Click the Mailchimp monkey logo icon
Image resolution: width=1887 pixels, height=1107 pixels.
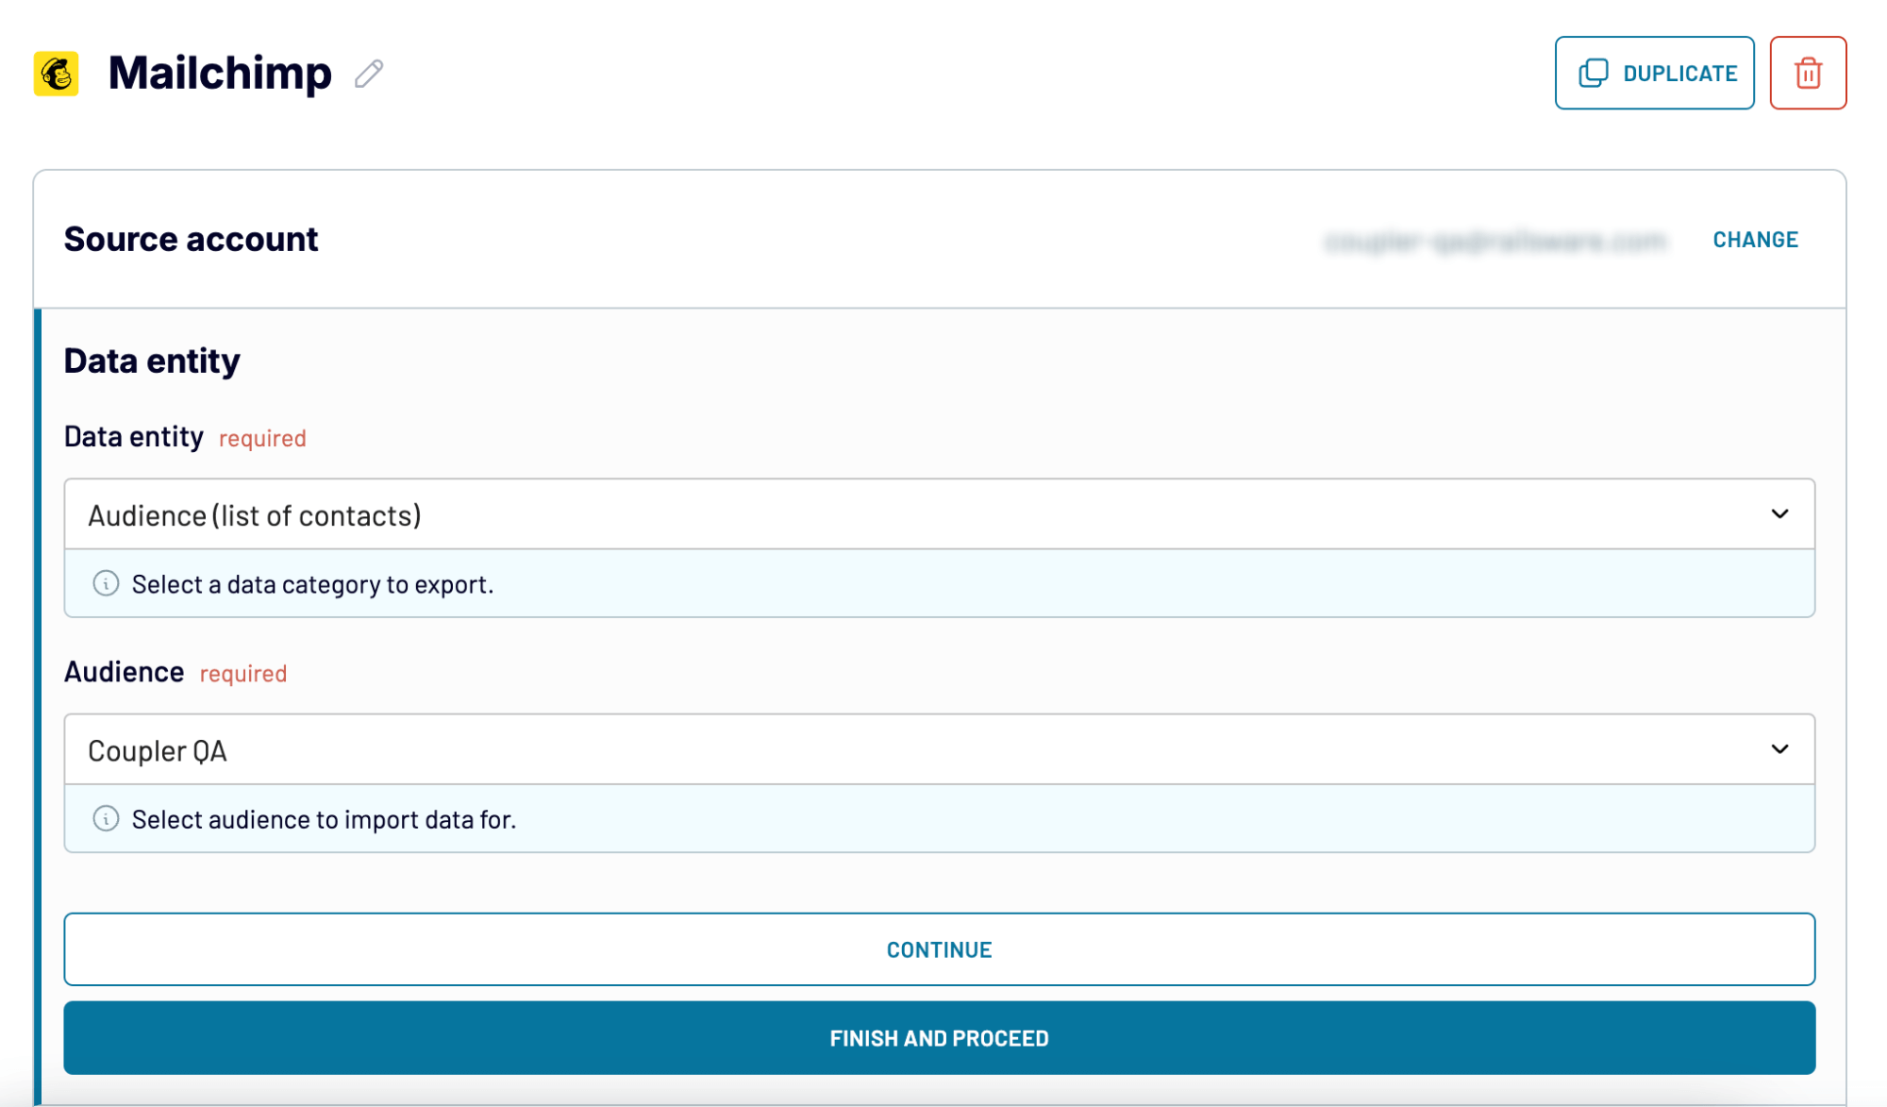[x=58, y=73]
